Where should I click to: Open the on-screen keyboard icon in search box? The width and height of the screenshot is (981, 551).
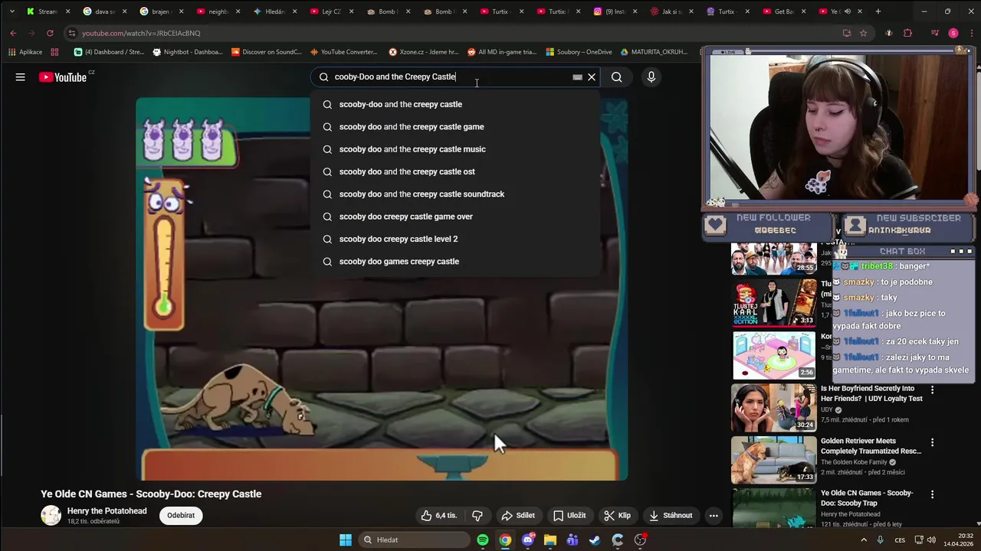(x=578, y=77)
